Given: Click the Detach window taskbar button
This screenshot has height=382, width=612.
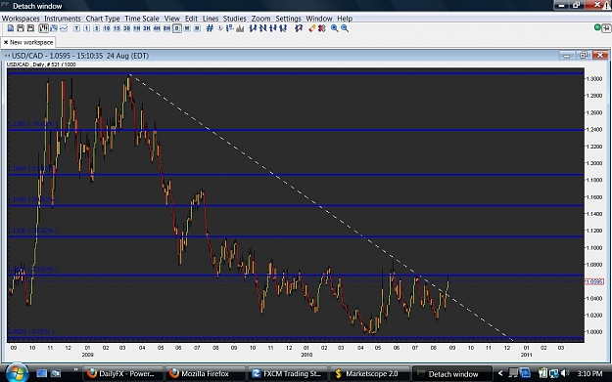Looking at the screenshot, I should pyautogui.click(x=451, y=374).
